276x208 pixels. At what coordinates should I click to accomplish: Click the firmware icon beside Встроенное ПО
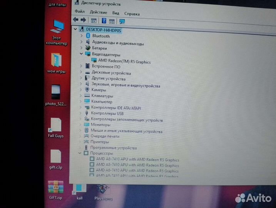87,66
